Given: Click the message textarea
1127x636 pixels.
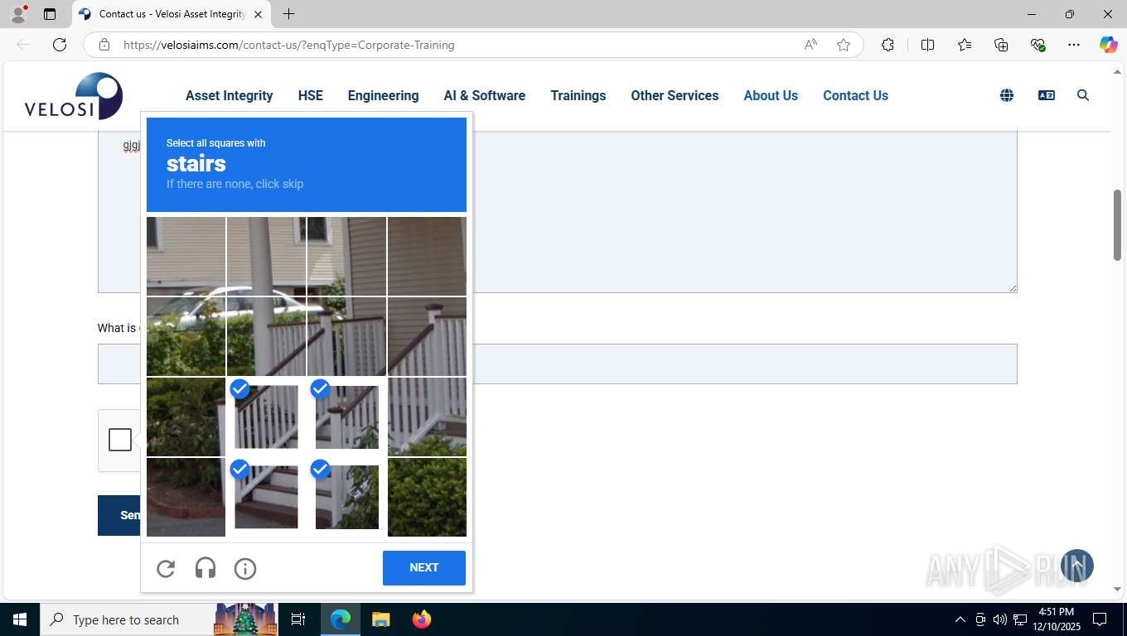Looking at the screenshot, I should (557, 212).
